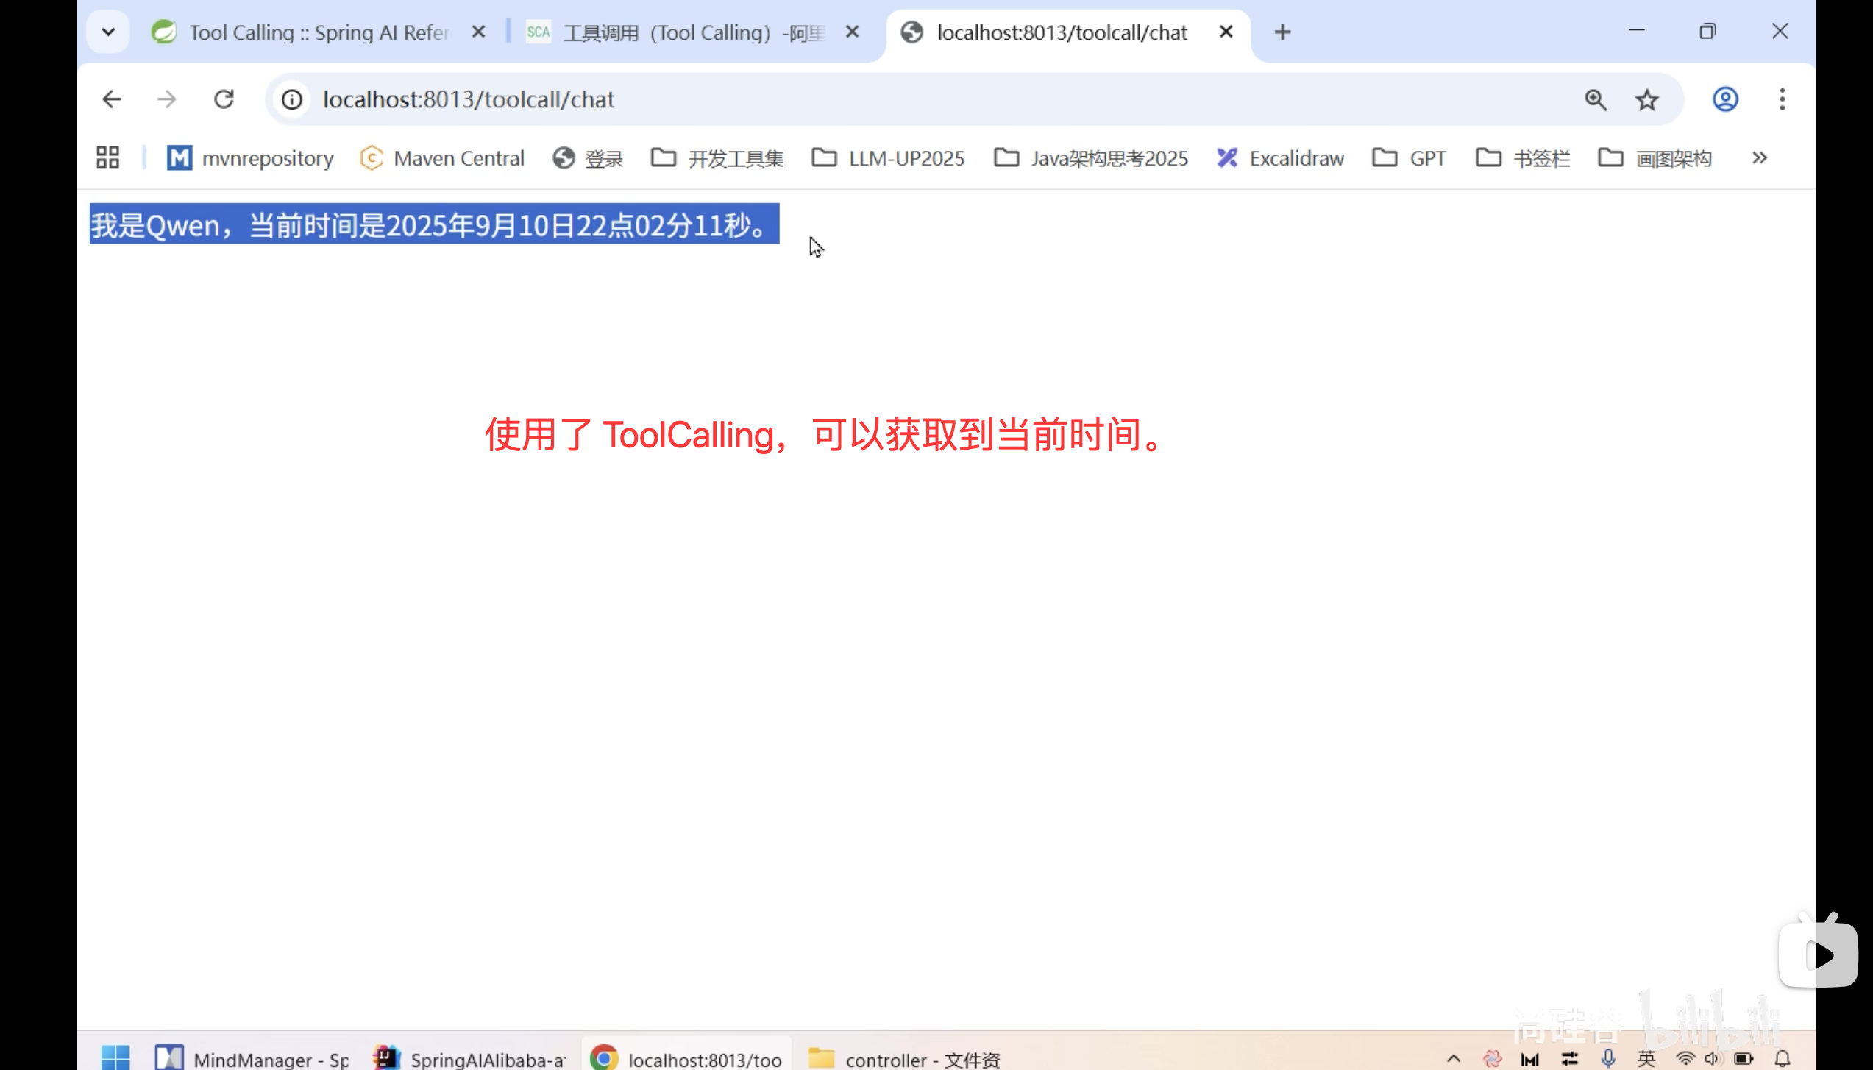Open Chrome's three-dot menu
Screen dimensions: 1873x1070
coord(1782,99)
